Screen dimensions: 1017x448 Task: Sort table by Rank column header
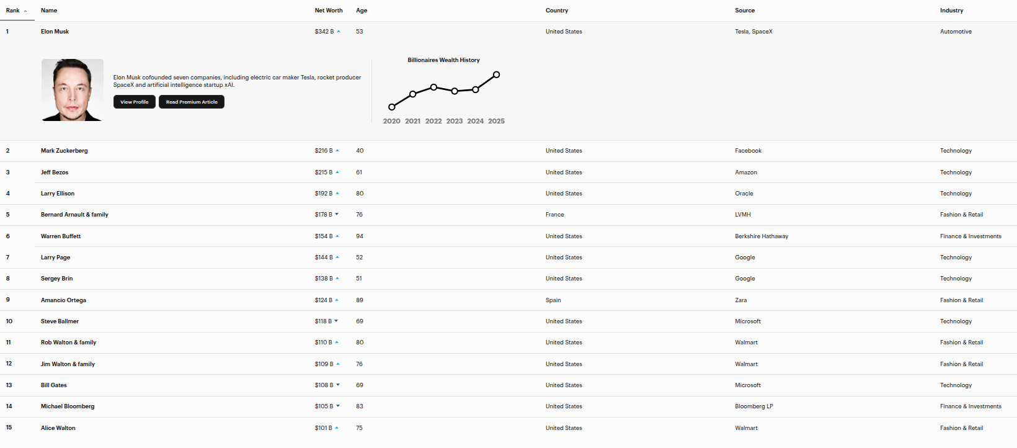point(13,11)
